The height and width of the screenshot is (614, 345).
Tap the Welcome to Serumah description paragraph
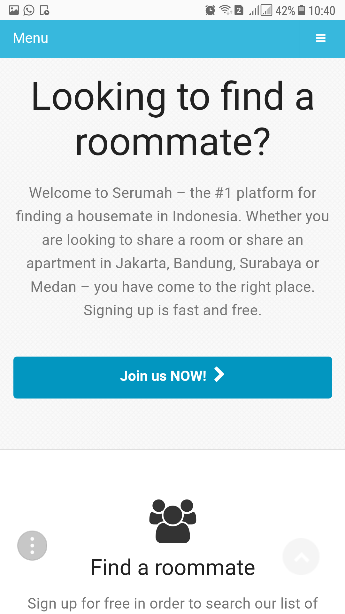(x=173, y=251)
